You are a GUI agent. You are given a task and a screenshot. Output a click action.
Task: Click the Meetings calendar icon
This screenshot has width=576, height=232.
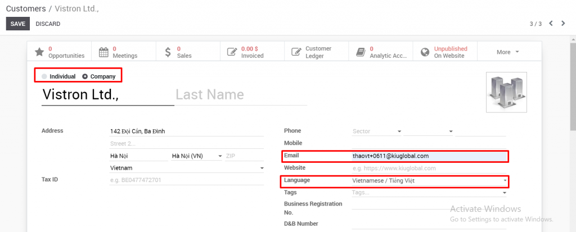tap(104, 52)
